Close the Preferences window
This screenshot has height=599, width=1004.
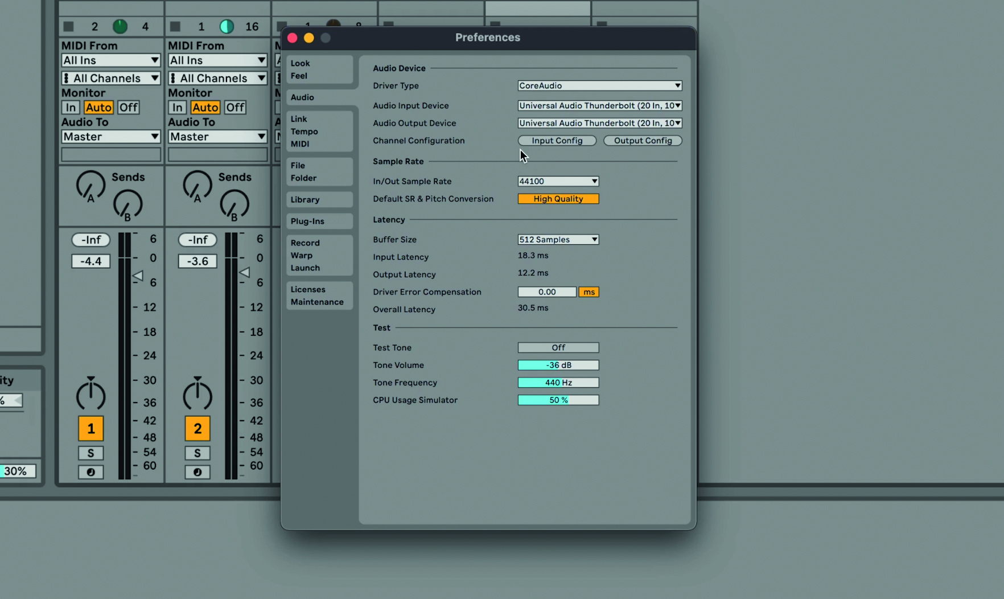293,38
